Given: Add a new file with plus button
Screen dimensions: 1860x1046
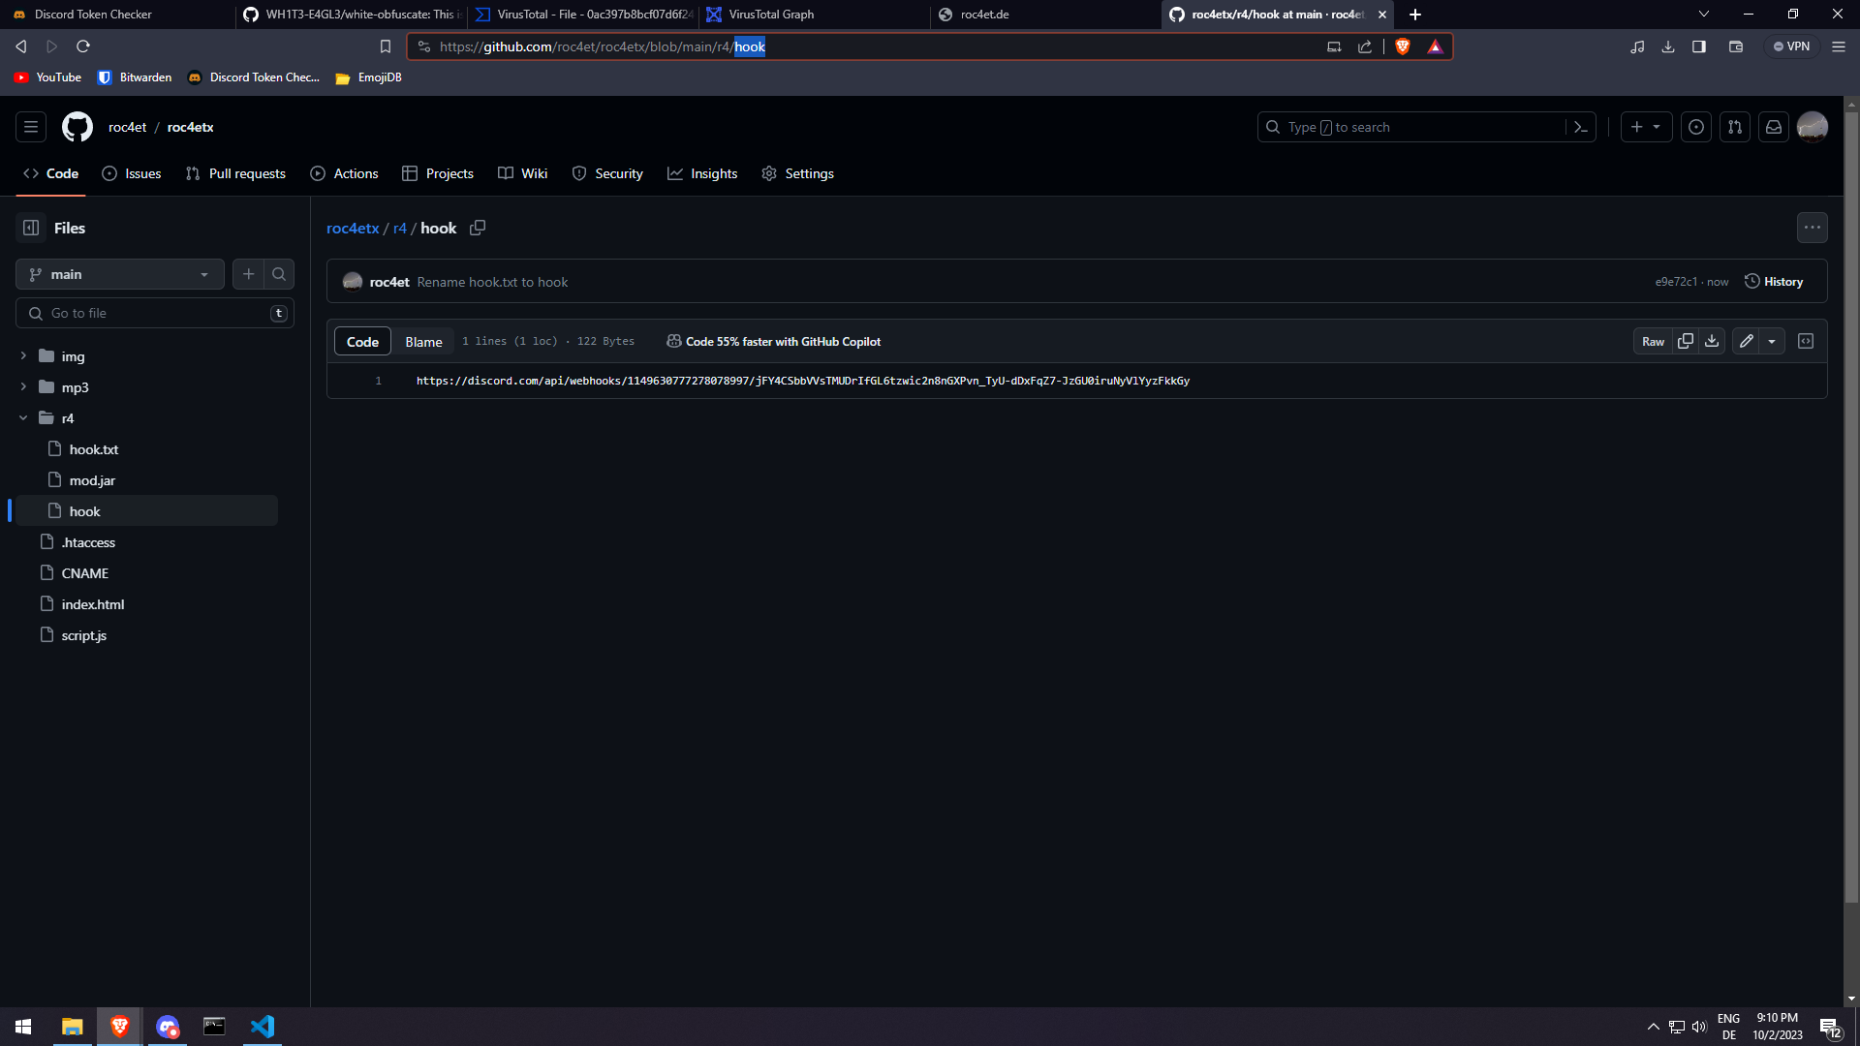Looking at the screenshot, I should click(x=249, y=274).
